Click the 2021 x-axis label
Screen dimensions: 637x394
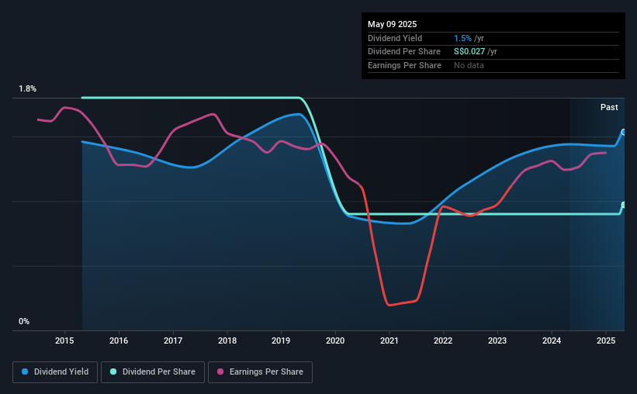[389, 340]
